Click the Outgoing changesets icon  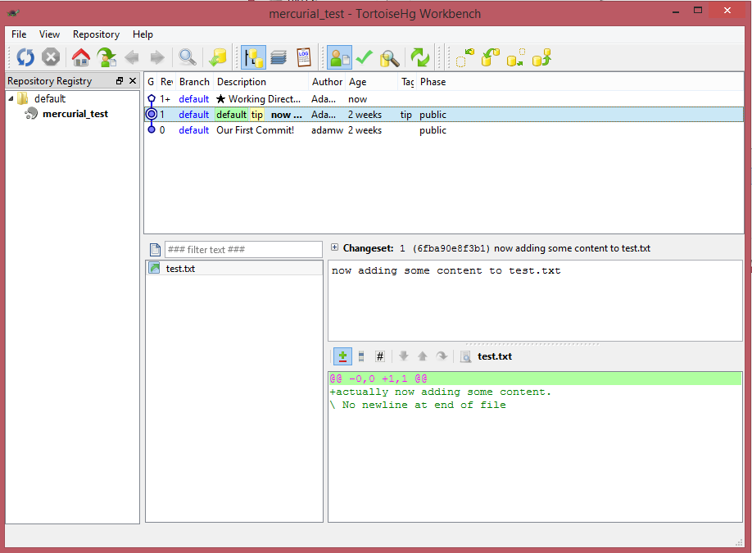[x=516, y=57]
